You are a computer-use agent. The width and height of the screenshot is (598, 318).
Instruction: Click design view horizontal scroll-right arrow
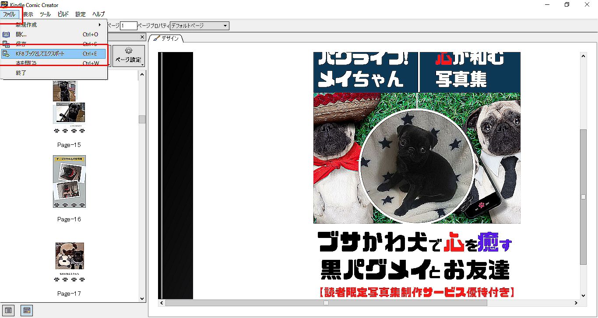click(576, 303)
